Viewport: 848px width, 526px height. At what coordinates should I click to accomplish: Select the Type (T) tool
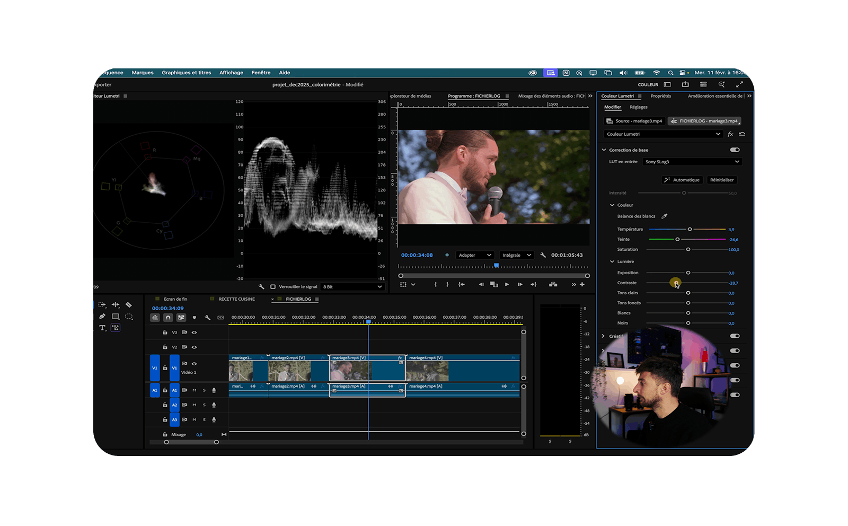[x=102, y=328]
